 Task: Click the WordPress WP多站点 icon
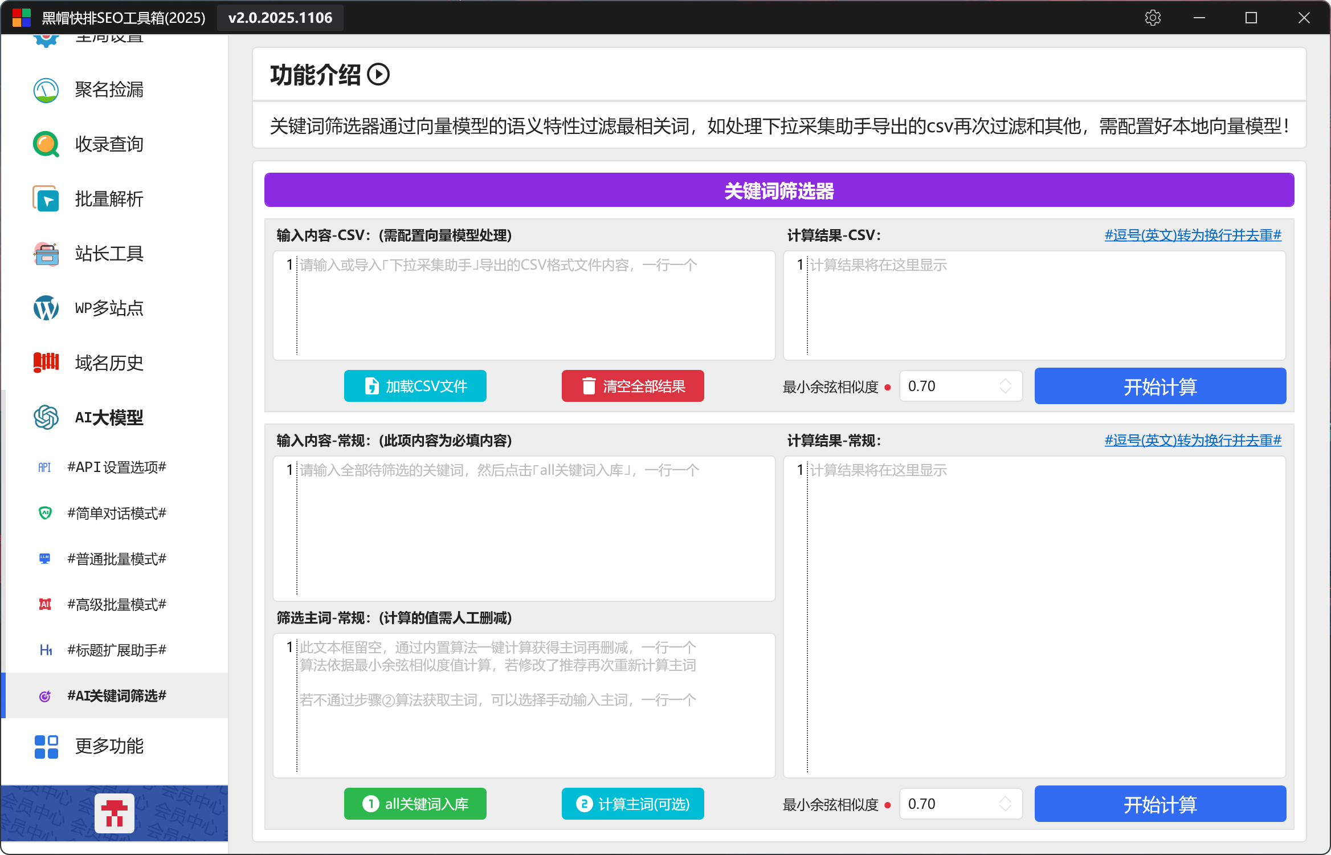[x=46, y=308]
